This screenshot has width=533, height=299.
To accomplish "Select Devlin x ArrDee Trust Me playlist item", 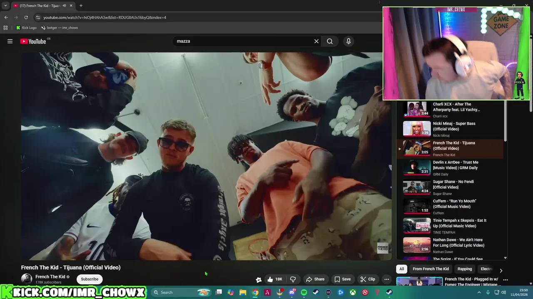I will tap(450, 168).
